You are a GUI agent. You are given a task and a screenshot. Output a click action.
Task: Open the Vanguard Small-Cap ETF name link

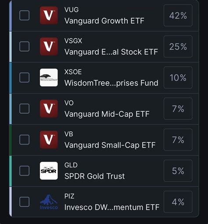pyautogui.click(x=110, y=145)
